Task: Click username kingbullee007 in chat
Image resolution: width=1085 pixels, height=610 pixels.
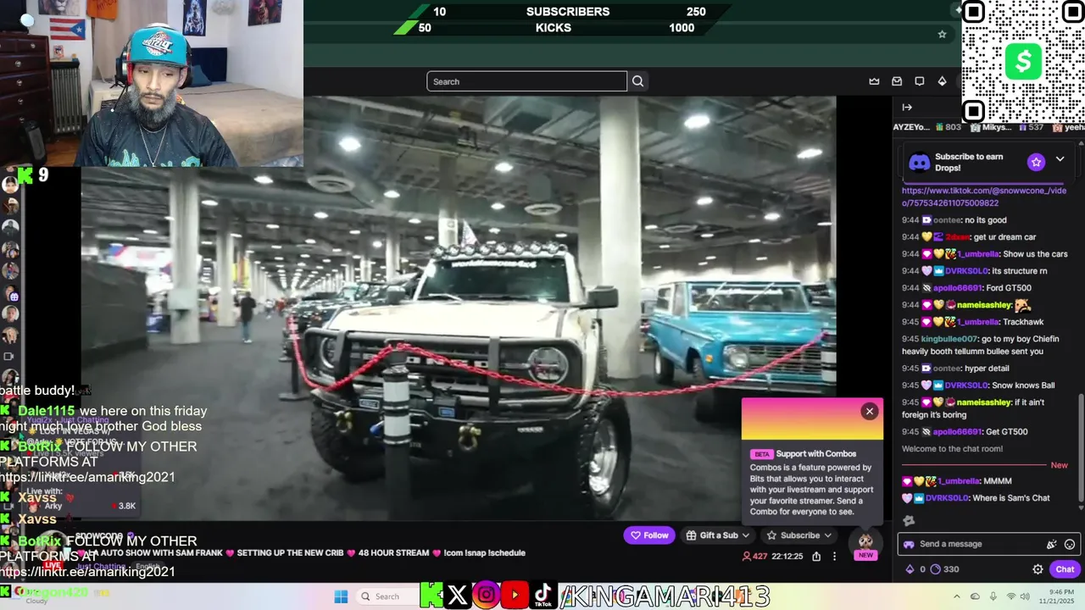Action: [x=949, y=339]
